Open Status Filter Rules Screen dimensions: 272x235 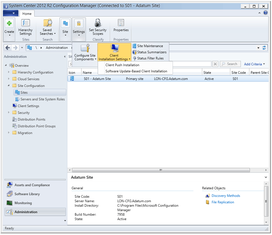click(148, 58)
